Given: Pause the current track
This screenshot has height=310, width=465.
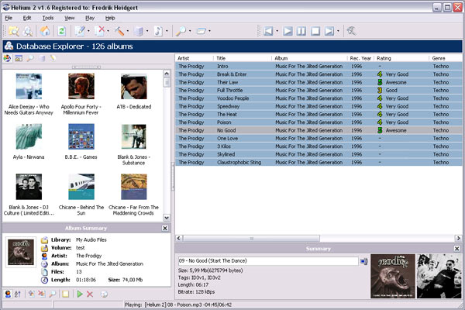Looking at the screenshot, I should (x=301, y=31).
